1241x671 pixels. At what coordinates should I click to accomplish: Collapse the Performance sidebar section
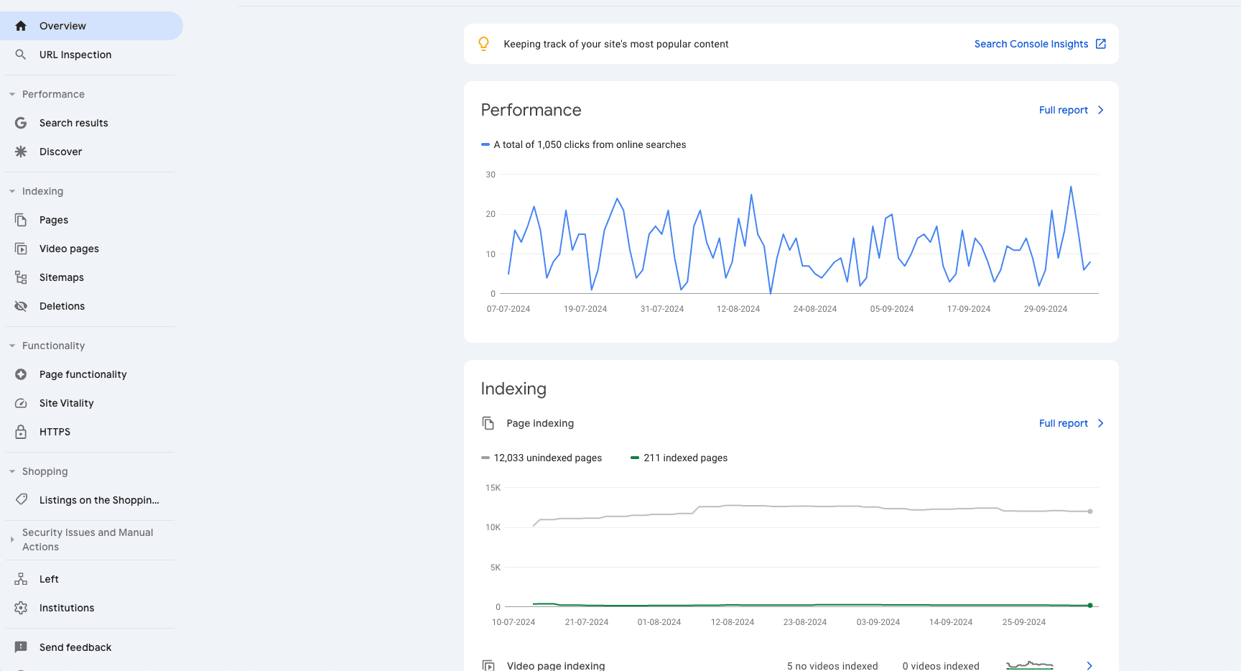(12, 94)
